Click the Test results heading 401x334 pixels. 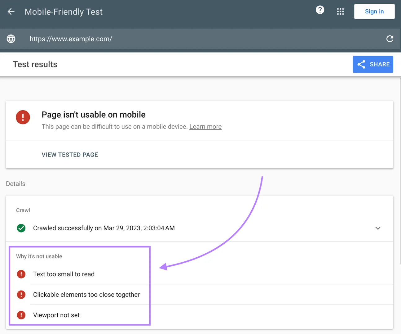[35, 64]
